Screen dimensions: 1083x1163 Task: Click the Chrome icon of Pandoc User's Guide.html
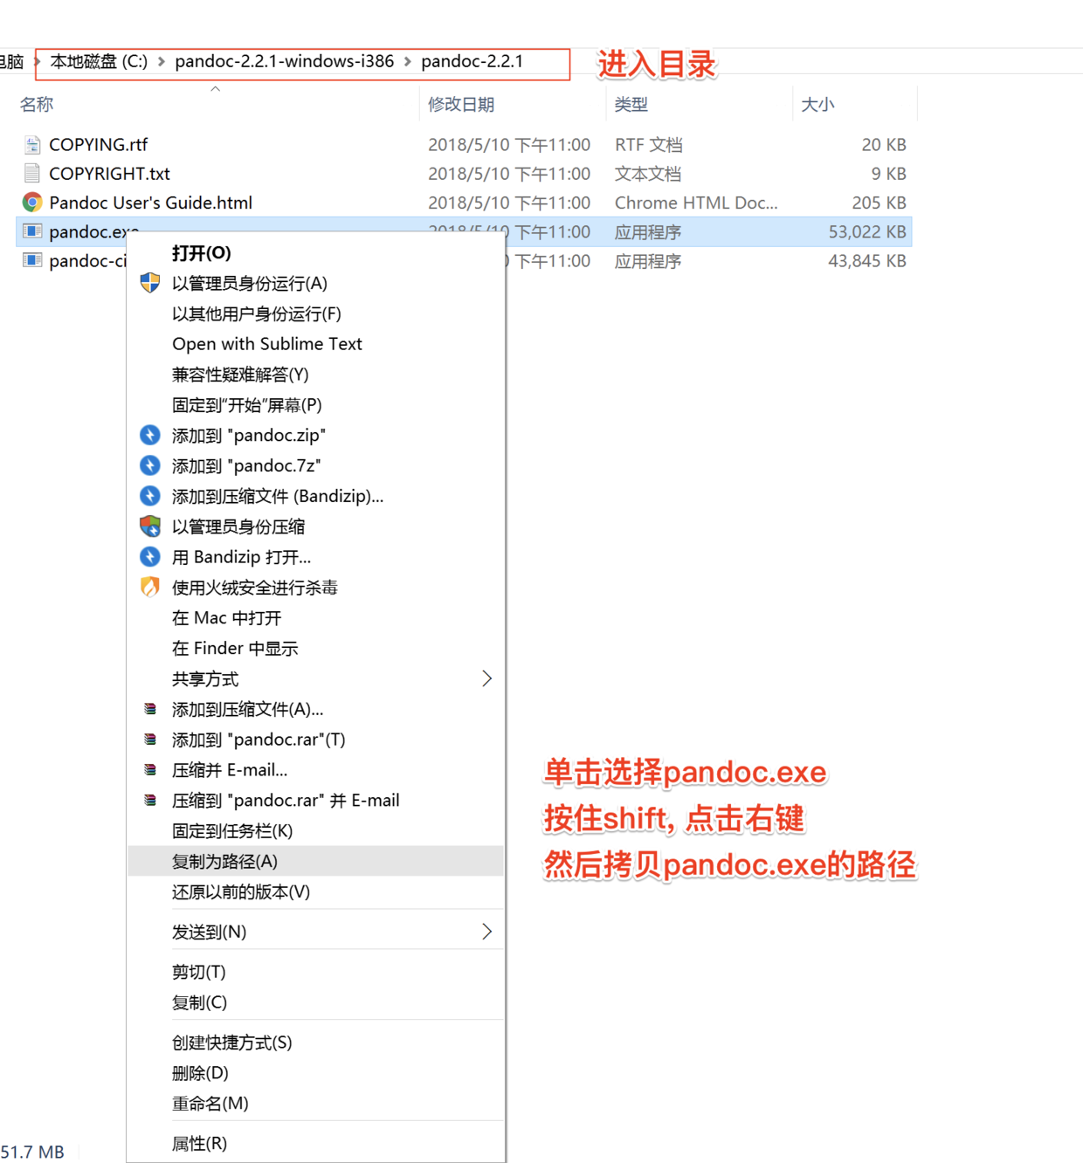pyautogui.click(x=32, y=203)
